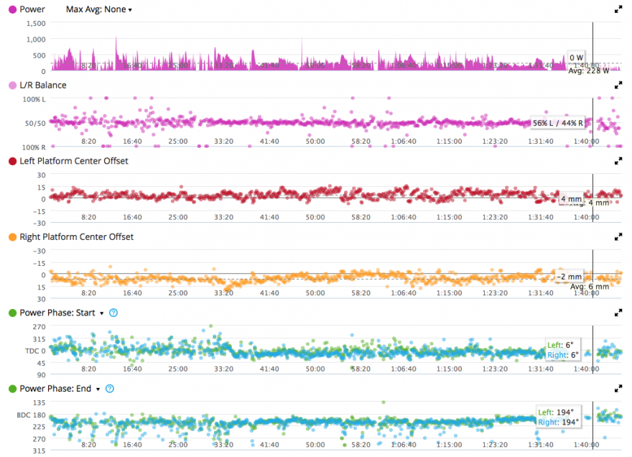Expand Power Phase: End chart fullscreen
This screenshot has width=632, height=457.
pos(618,389)
